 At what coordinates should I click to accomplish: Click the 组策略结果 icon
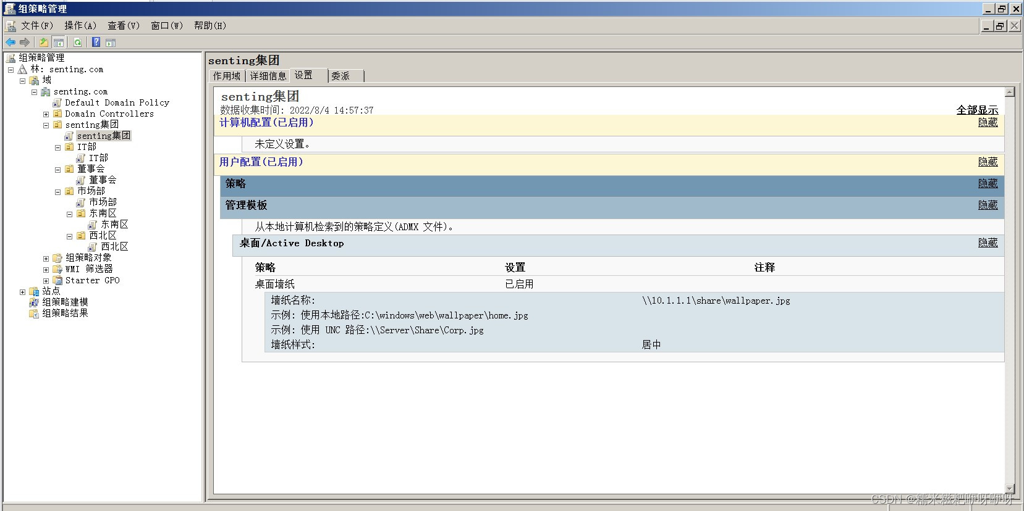35,314
